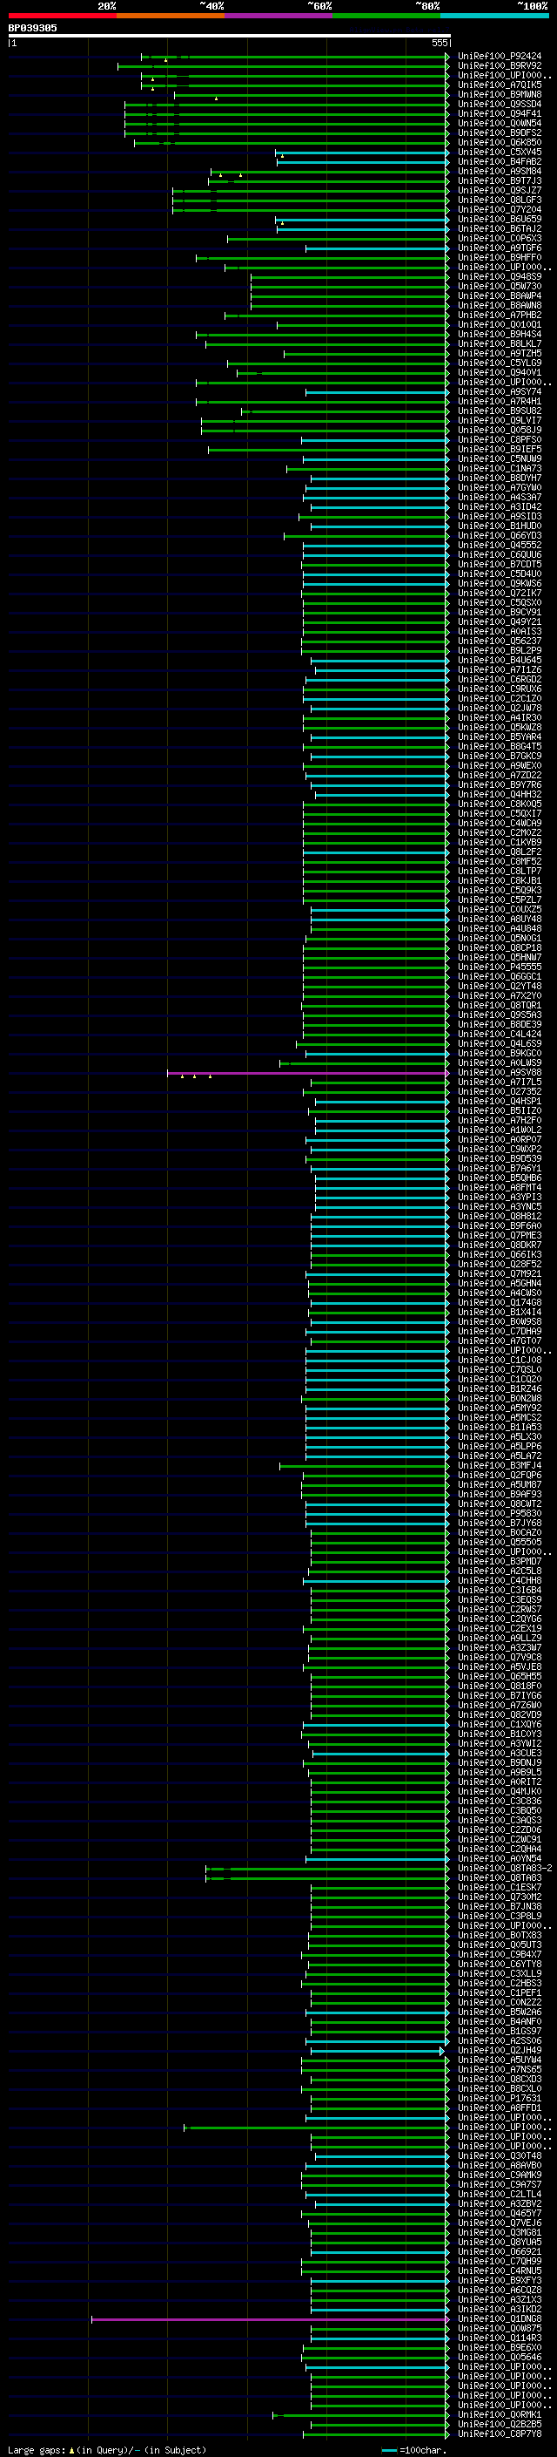Select the BP039305 query title
This screenshot has height=2457, width=557.
tap(32, 28)
